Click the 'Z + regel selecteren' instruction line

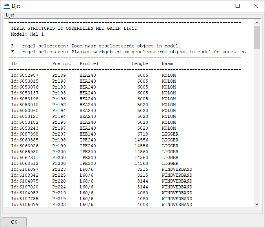(96, 46)
